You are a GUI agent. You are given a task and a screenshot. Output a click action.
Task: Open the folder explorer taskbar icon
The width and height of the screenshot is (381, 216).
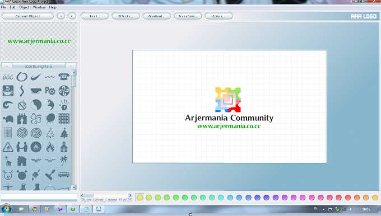(21, 209)
